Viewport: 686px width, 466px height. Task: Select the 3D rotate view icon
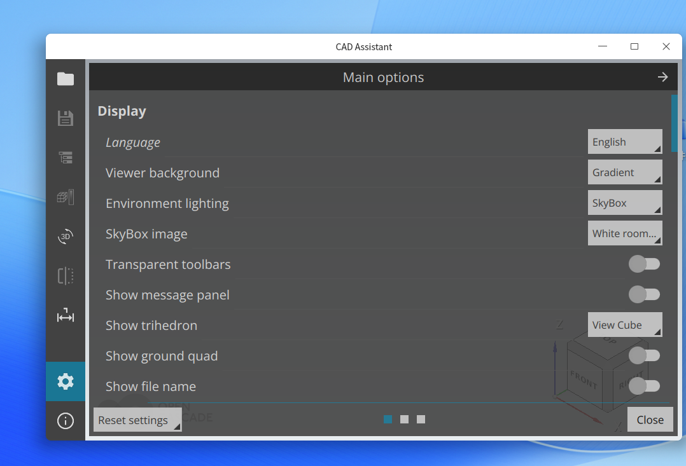(x=66, y=236)
